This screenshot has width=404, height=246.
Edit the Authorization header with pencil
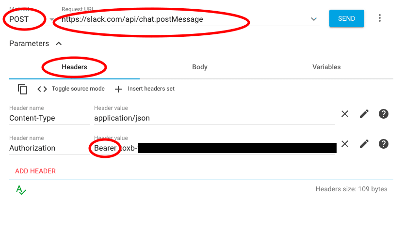pos(364,144)
